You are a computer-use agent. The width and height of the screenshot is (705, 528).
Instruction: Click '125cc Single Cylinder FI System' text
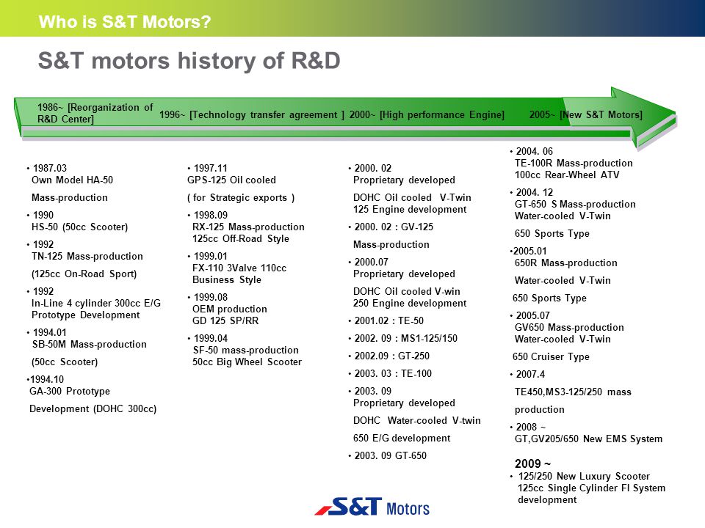click(x=591, y=488)
